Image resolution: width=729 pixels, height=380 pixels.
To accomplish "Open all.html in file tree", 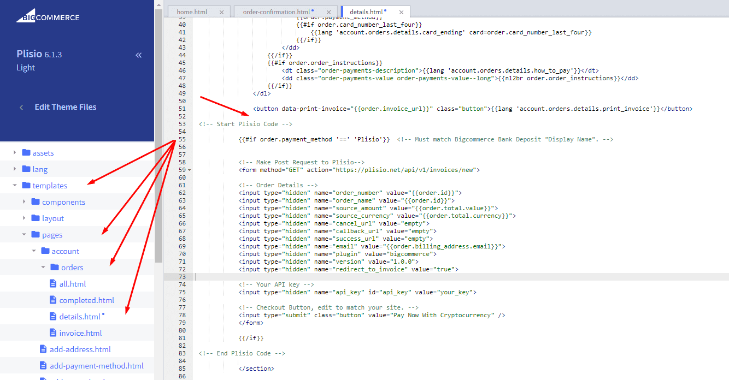I will pyautogui.click(x=73, y=284).
